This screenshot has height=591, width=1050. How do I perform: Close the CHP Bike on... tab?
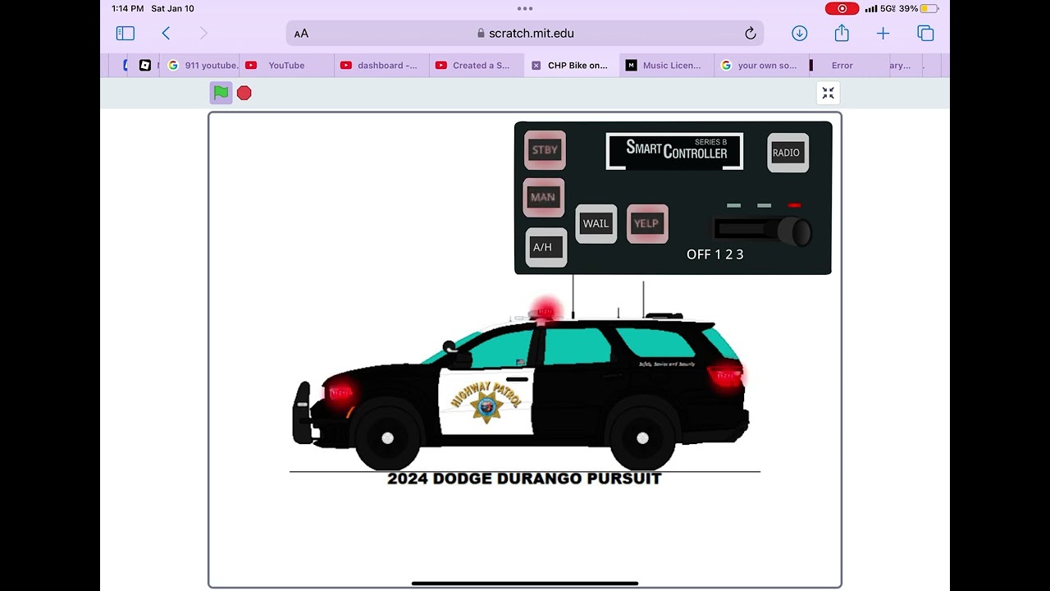(x=536, y=66)
